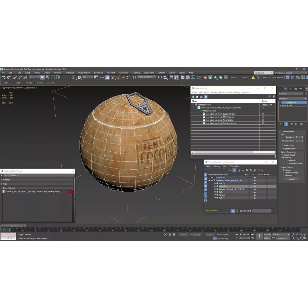Switch to Modify panel tab icon
The height and width of the screenshot is (308, 308).
[285, 89]
